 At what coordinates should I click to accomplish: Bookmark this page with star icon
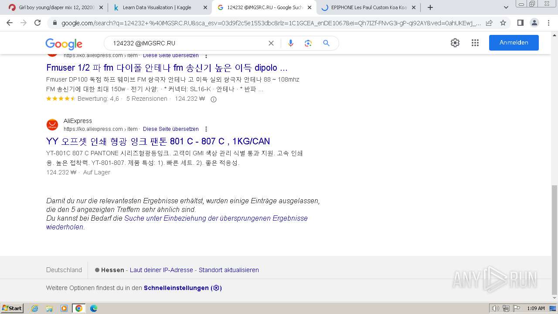pyautogui.click(x=503, y=23)
